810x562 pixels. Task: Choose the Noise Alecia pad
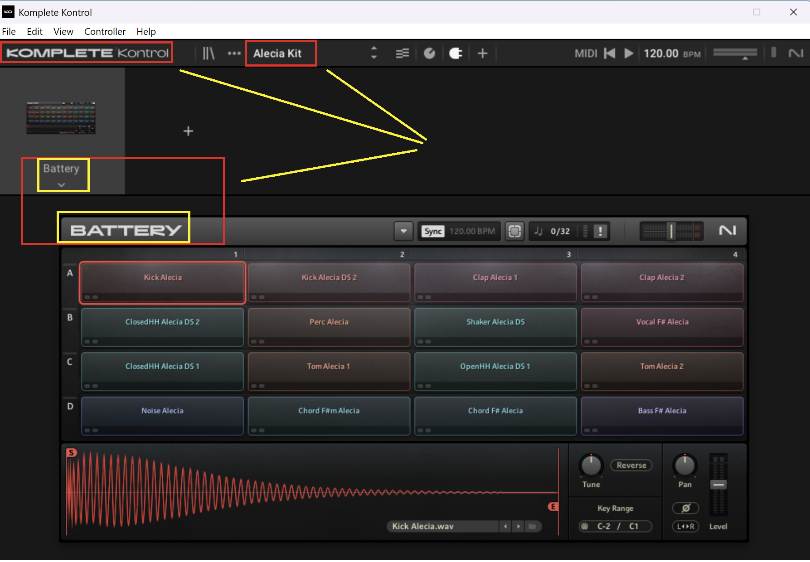tap(162, 416)
